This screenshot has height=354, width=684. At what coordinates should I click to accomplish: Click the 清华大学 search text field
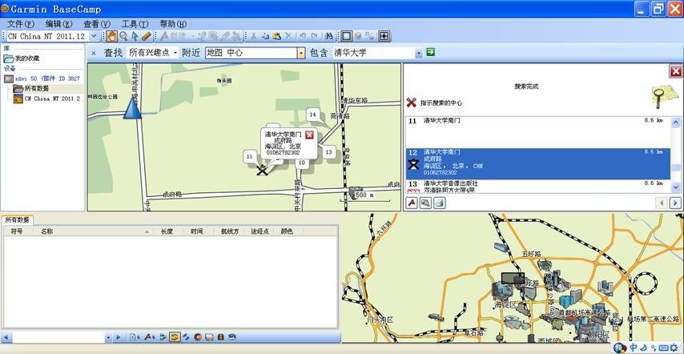374,53
